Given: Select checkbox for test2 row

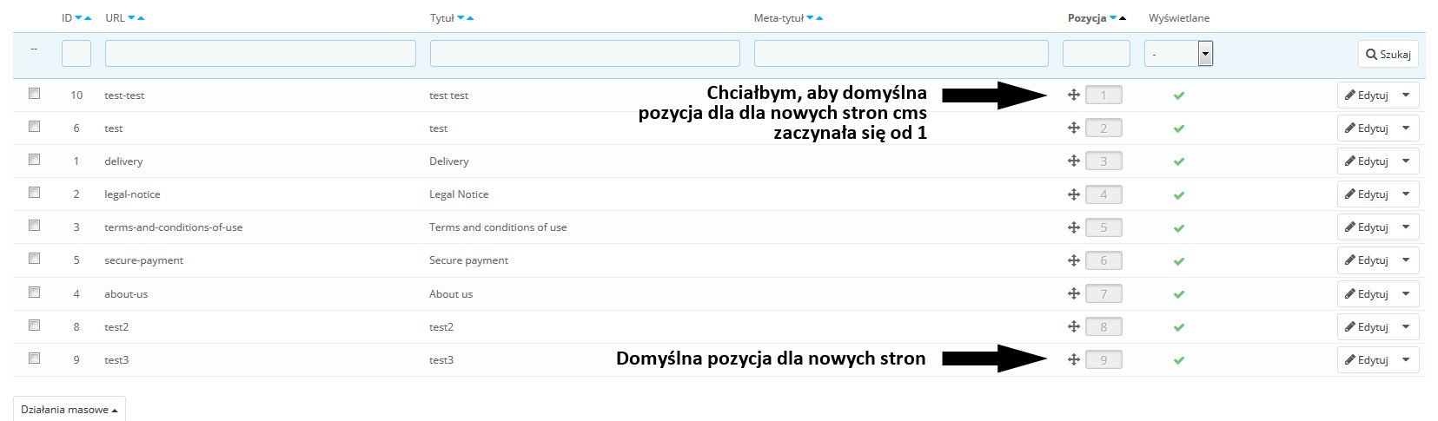Looking at the screenshot, I should tap(35, 325).
